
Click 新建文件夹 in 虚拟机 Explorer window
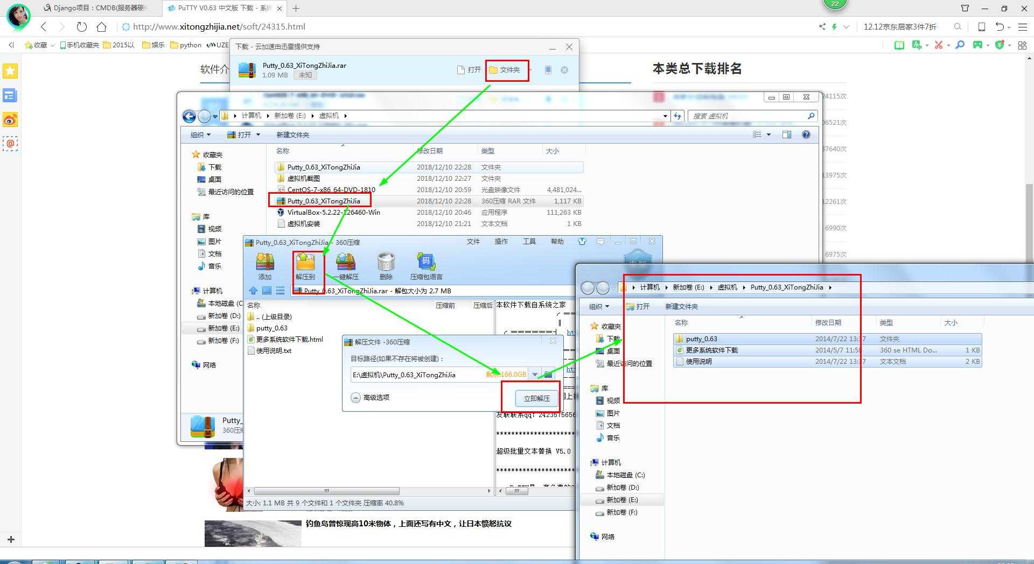point(292,135)
